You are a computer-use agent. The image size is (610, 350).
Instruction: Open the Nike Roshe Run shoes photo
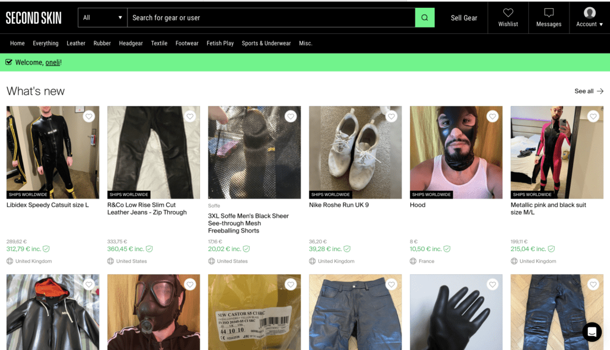[x=355, y=152]
